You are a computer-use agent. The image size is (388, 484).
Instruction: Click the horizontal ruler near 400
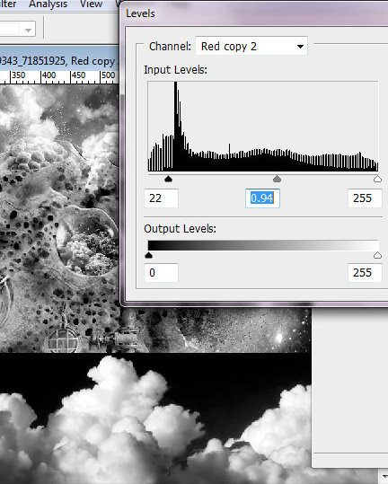click(48, 77)
